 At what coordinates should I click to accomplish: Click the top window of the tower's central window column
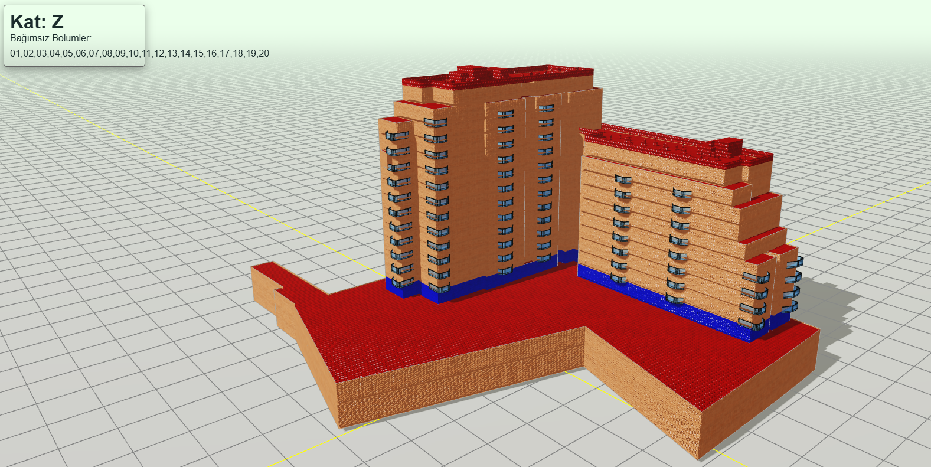504,114
